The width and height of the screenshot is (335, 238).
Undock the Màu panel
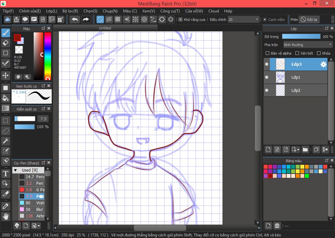[x=44, y=28]
